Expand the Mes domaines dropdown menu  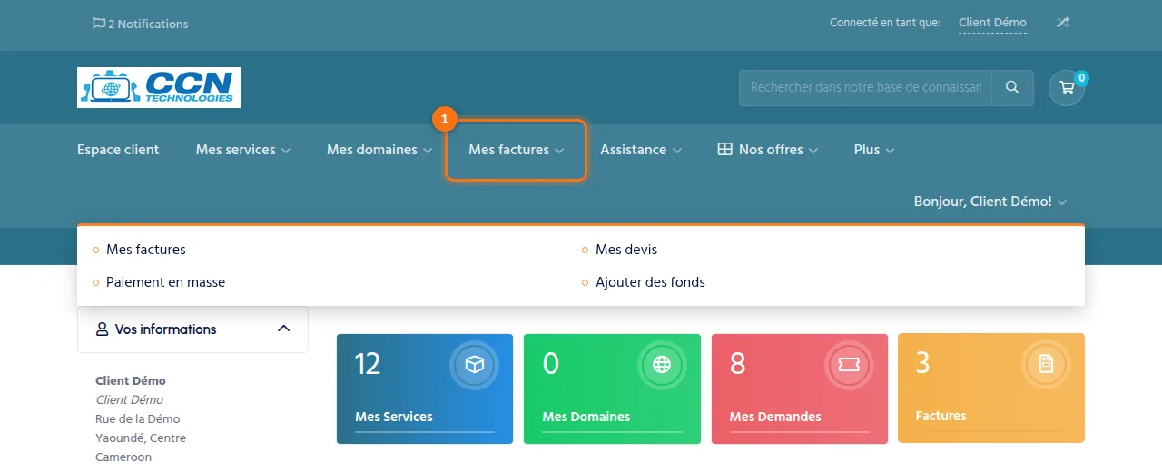coord(379,150)
